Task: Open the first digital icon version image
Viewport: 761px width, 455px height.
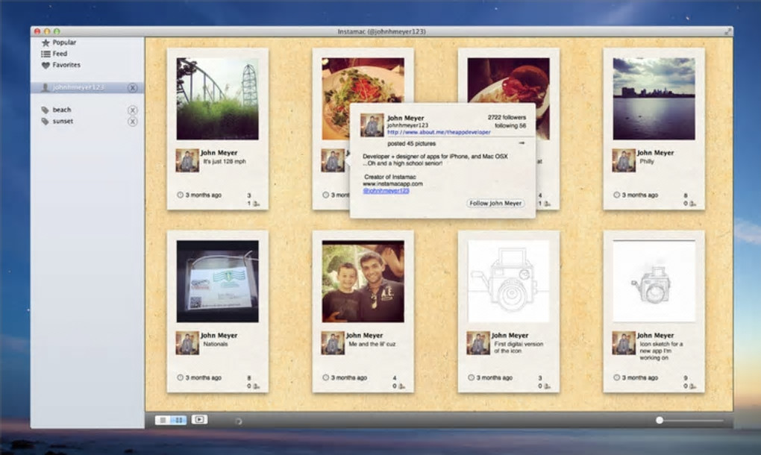Action: pos(509,281)
